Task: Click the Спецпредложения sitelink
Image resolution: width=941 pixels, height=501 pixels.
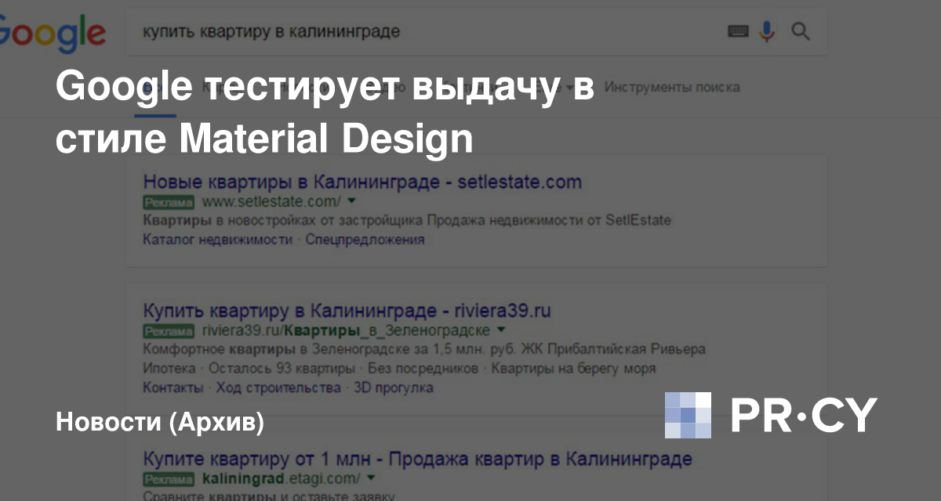Action: 365,240
